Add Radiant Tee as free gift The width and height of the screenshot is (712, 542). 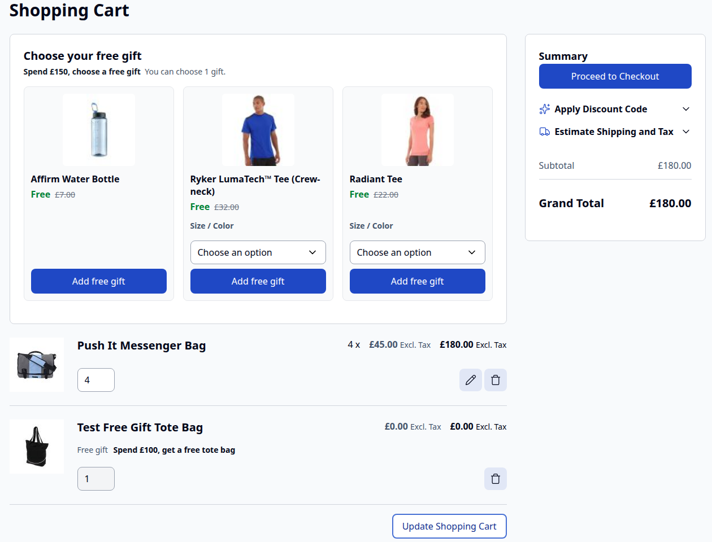[x=418, y=281]
